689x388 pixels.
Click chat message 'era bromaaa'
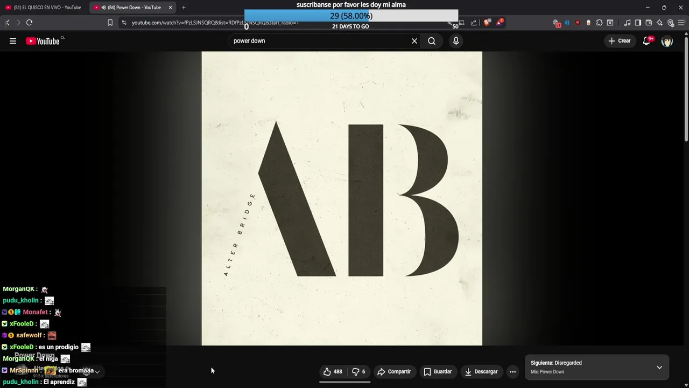(76, 371)
